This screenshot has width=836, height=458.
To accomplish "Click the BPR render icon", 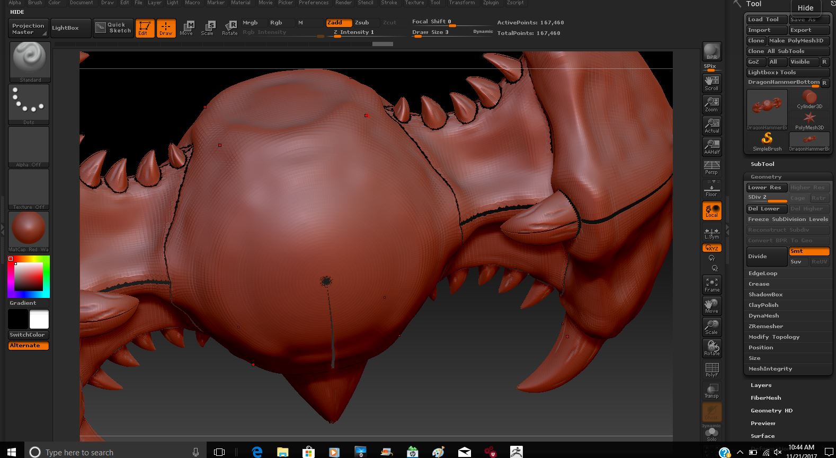I will (712, 51).
